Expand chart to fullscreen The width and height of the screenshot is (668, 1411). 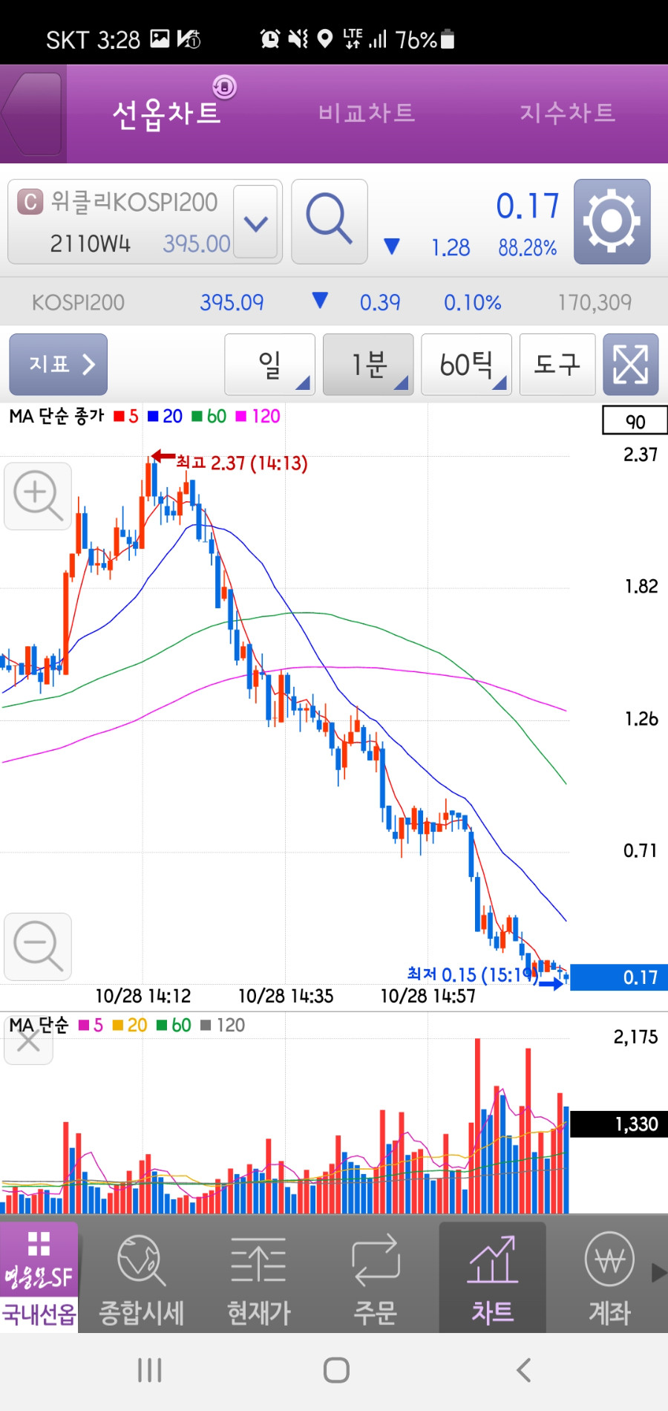pos(631,365)
